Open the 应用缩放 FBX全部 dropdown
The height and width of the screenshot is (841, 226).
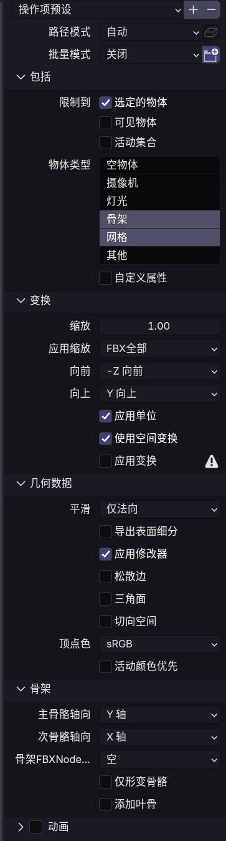[159, 348]
